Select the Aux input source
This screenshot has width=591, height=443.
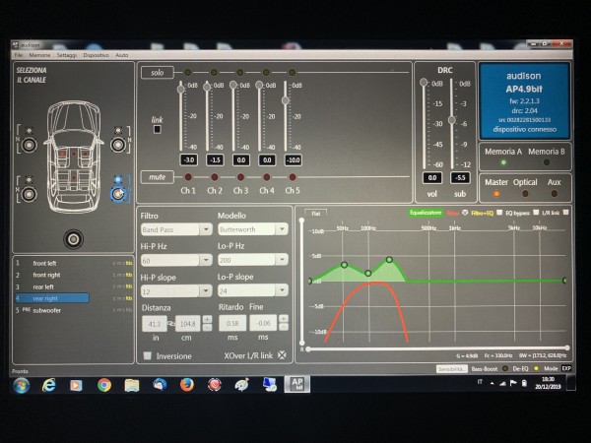pos(554,194)
